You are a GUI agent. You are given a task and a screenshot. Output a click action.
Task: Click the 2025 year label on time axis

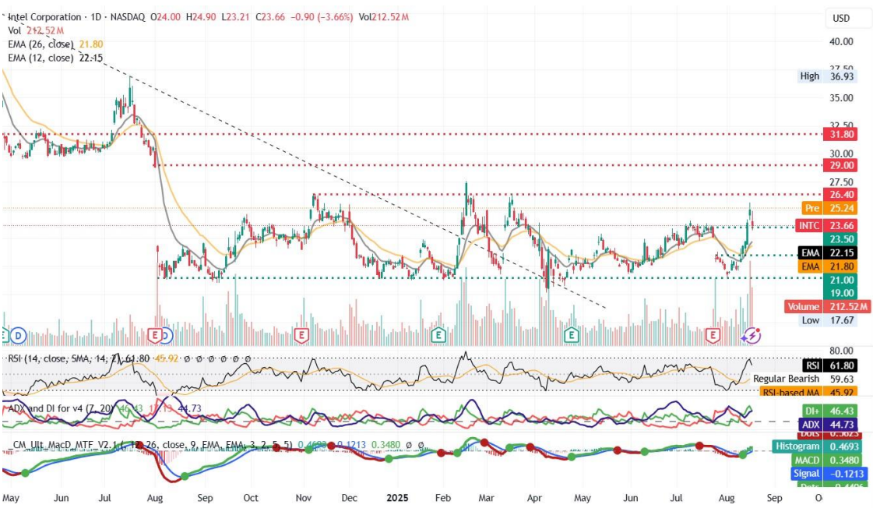tap(397, 497)
